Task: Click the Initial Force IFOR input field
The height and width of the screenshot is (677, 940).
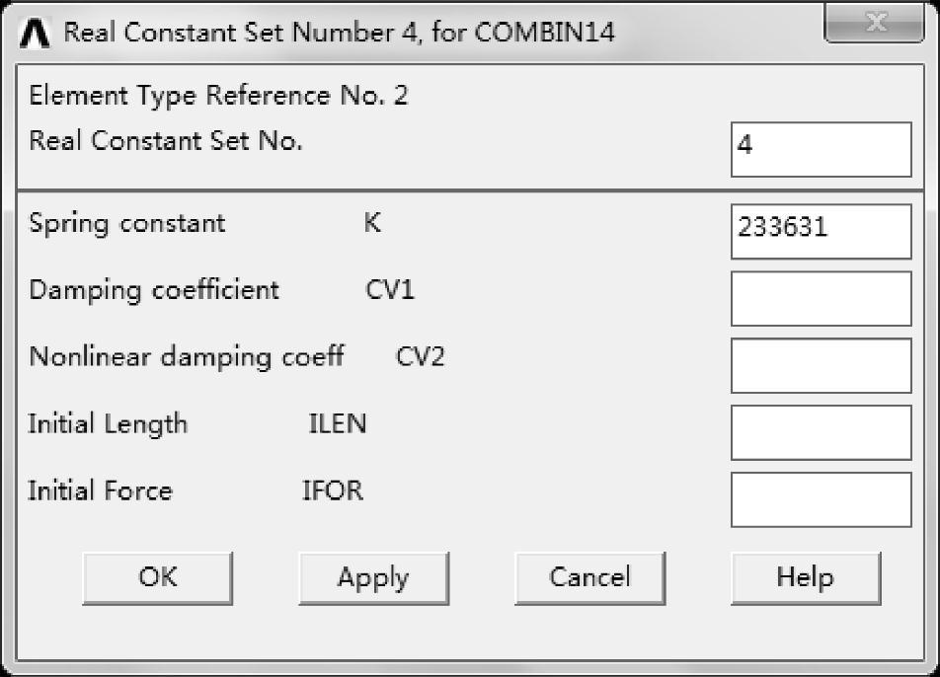Action: point(821,499)
